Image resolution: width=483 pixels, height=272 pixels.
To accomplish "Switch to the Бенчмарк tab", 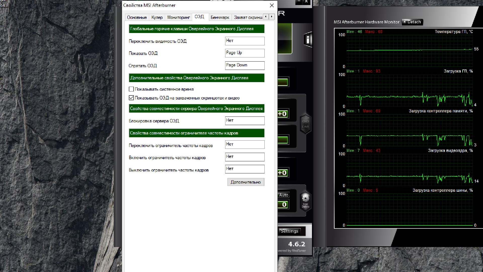I will click(220, 17).
